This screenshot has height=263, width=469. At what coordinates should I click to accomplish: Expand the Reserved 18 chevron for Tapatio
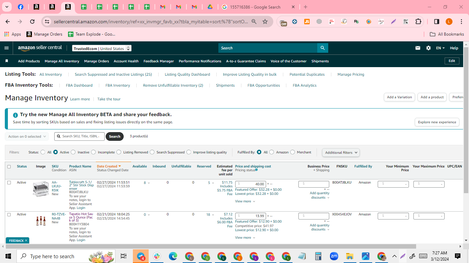tap(213, 215)
